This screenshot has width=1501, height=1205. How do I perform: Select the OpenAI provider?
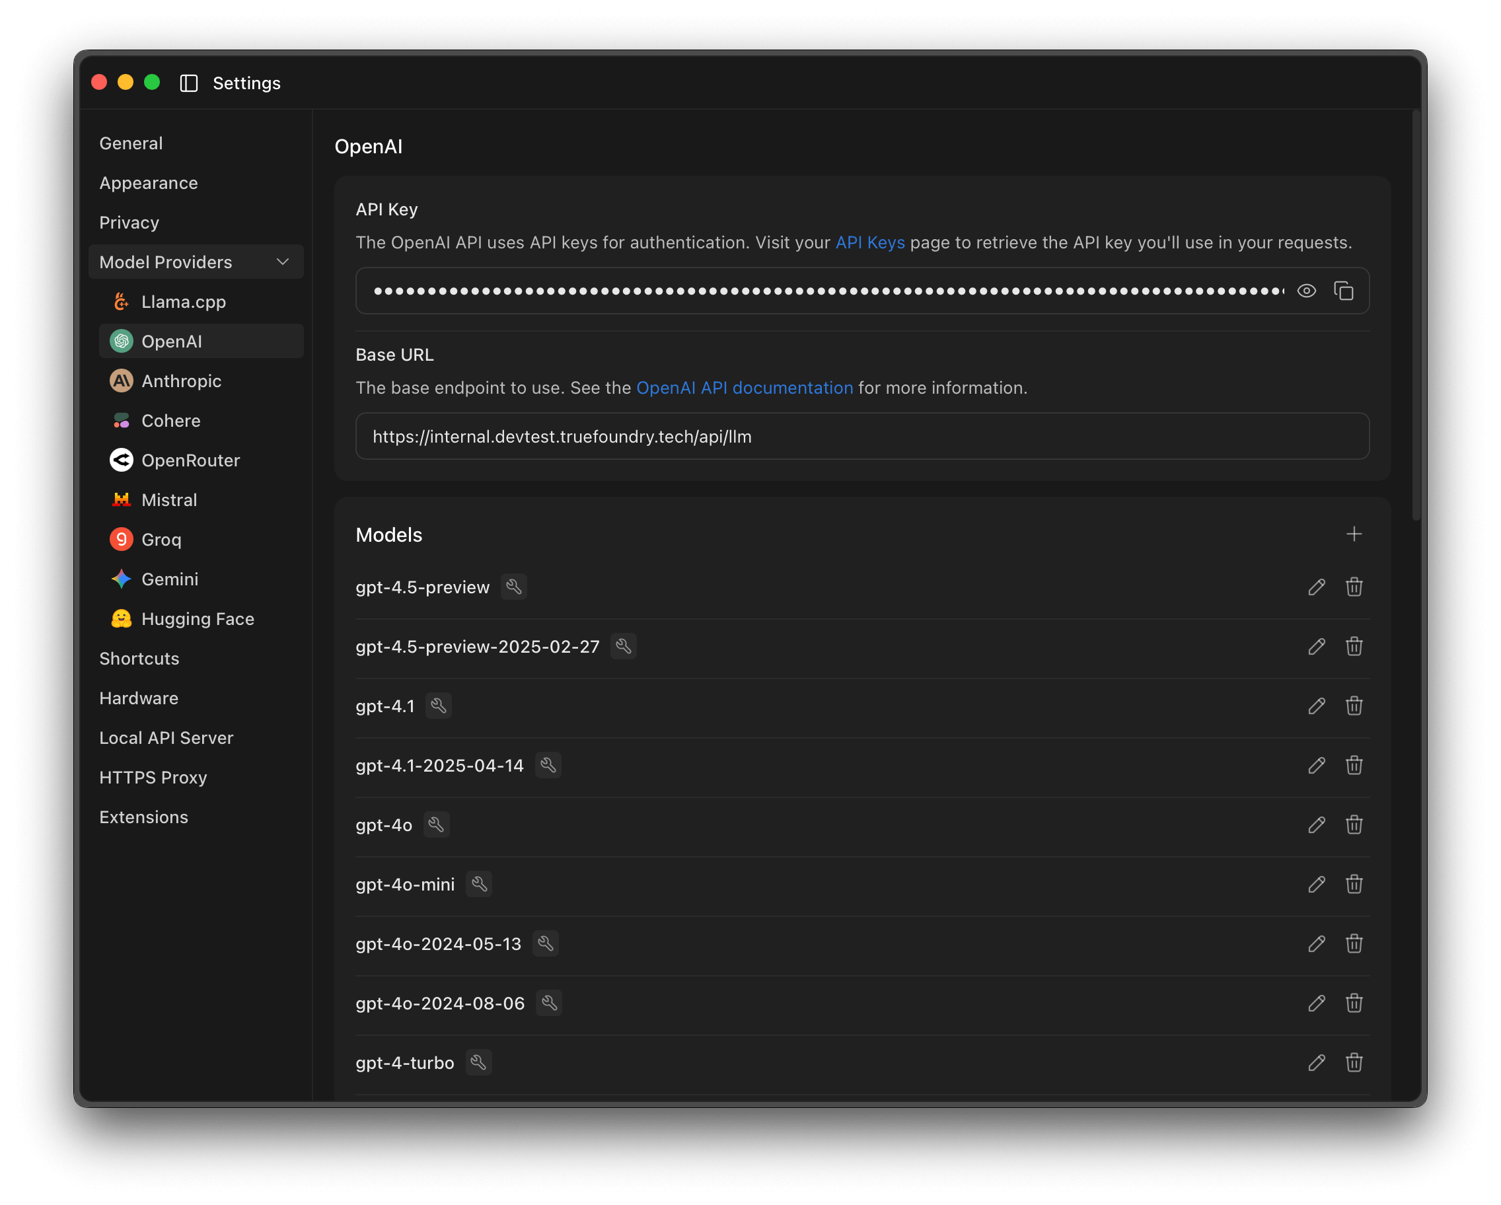click(x=201, y=341)
